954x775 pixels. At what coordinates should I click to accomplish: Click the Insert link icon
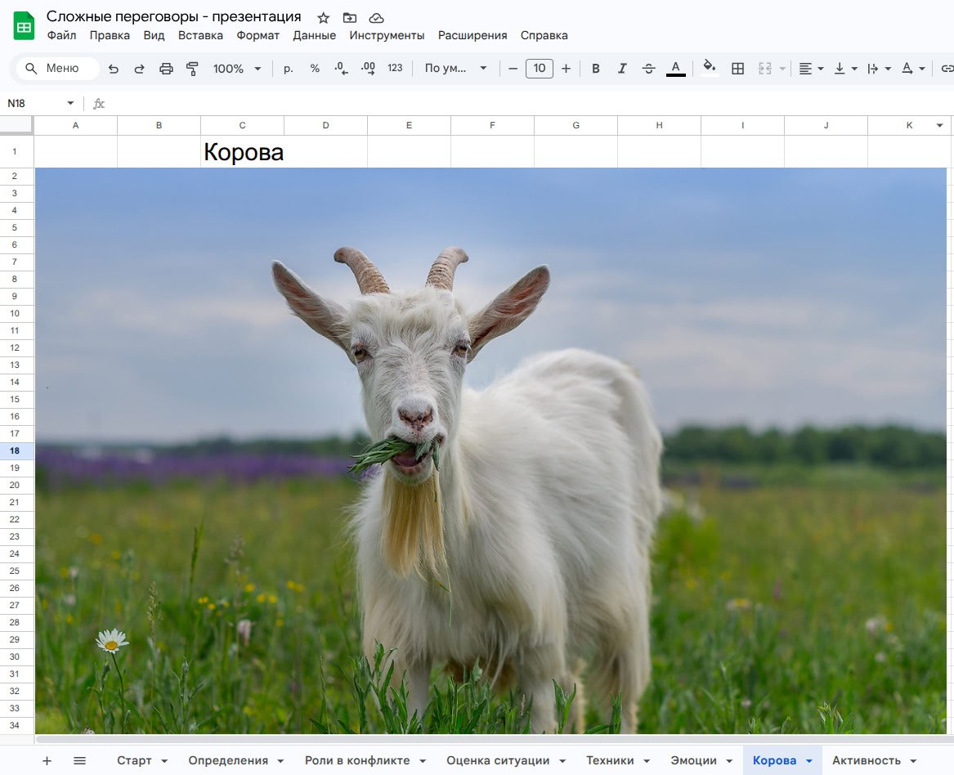pos(947,69)
